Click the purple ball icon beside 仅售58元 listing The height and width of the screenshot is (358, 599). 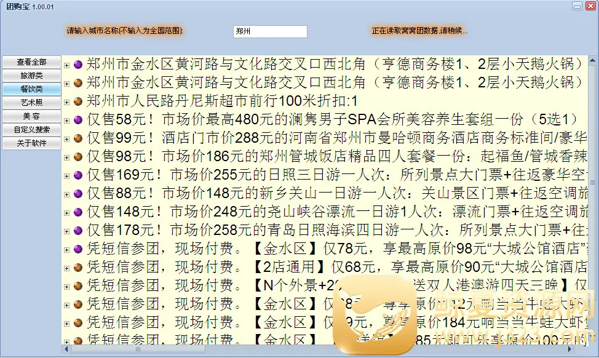pyautogui.click(x=78, y=119)
